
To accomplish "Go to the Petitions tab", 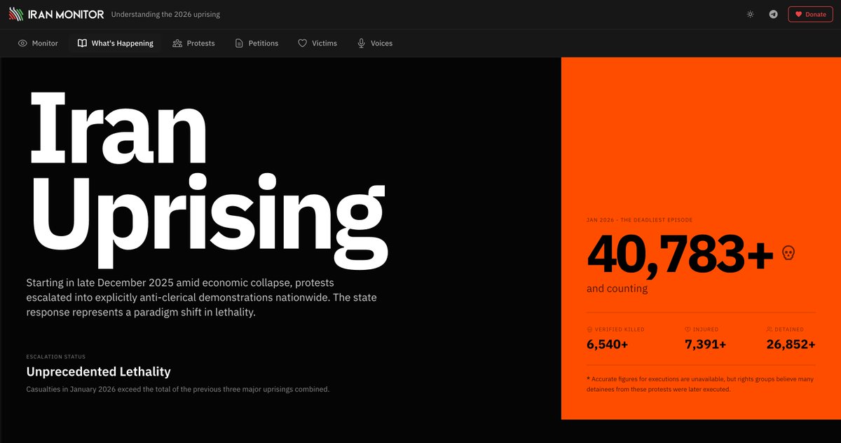I will (257, 43).
